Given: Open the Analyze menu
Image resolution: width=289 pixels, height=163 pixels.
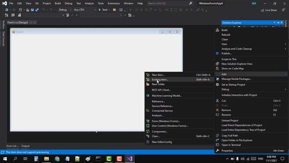Looking at the screenshot, I should point(89,3).
